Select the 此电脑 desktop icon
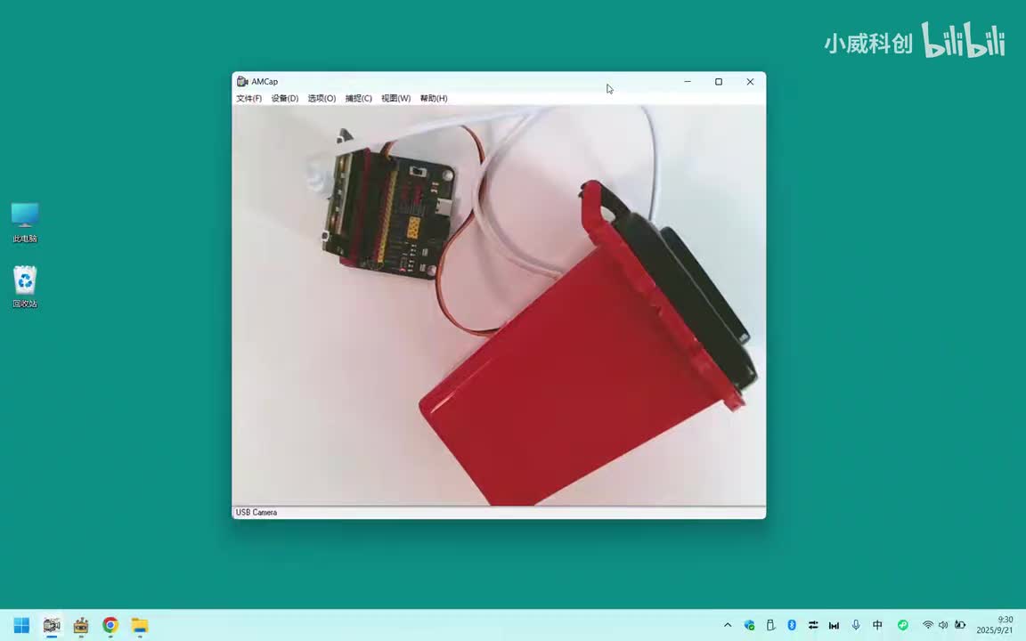Image resolution: width=1026 pixels, height=641 pixels. pyautogui.click(x=25, y=223)
